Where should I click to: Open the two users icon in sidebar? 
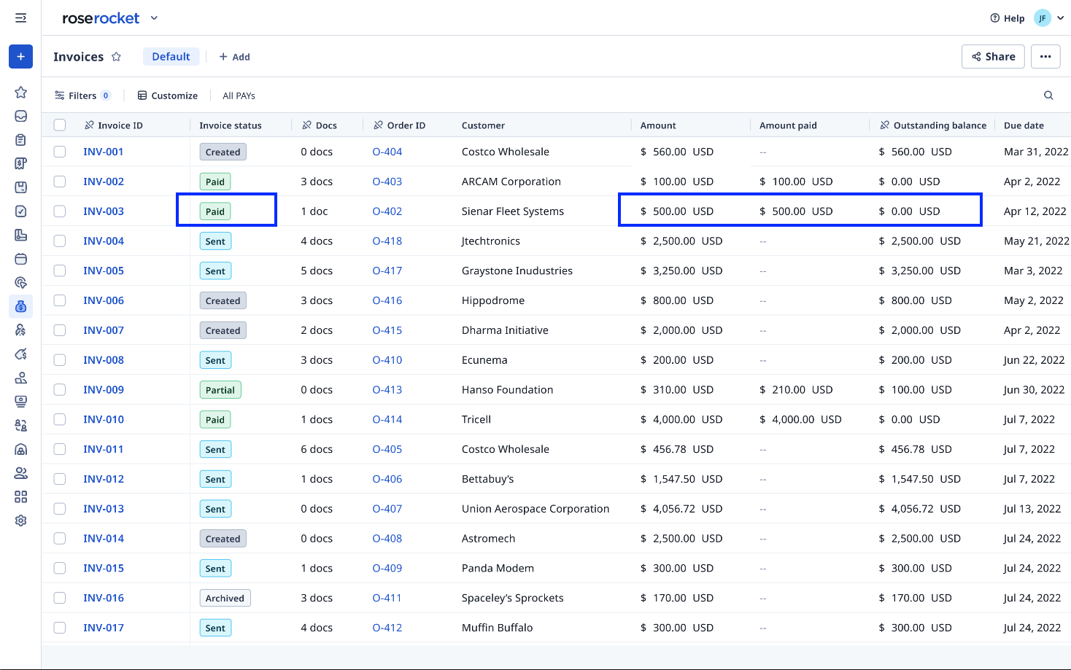click(x=20, y=473)
